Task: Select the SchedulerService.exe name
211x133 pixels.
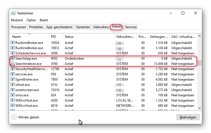Action: click(x=31, y=53)
